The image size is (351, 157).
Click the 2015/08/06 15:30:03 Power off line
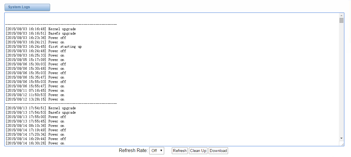[36, 64]
